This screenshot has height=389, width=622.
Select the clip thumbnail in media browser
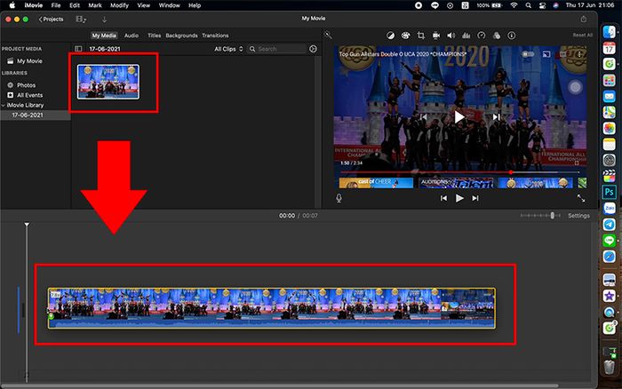click(x=108, y=82)
